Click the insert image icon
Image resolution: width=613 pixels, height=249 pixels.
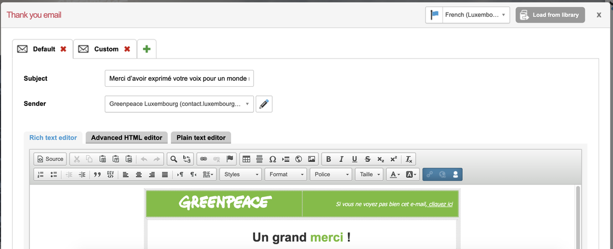click(x=311, y=159)
